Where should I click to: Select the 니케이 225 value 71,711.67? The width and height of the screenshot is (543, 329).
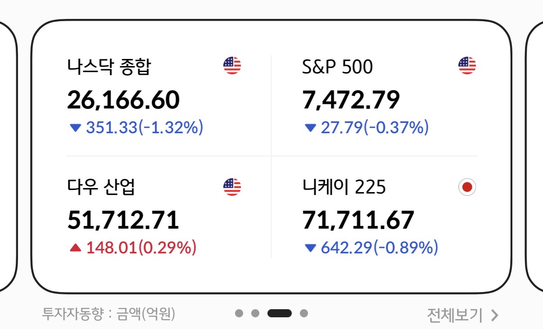[x=358, y=220]
